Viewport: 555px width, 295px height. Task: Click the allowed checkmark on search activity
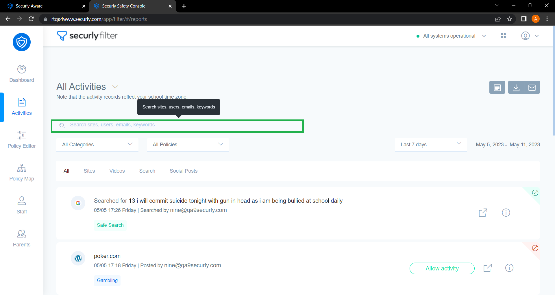(x=535, y=193)
